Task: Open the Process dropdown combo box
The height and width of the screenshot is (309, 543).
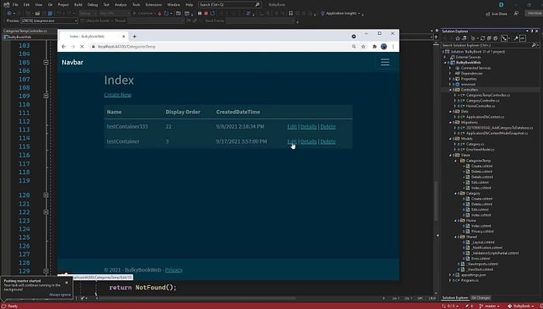Action: 49,21
